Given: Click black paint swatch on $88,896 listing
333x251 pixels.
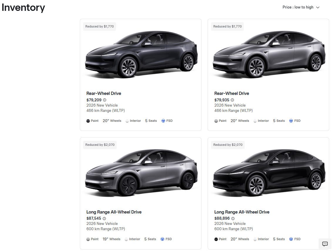Looking at the screenshot, I should click(216, 239).
